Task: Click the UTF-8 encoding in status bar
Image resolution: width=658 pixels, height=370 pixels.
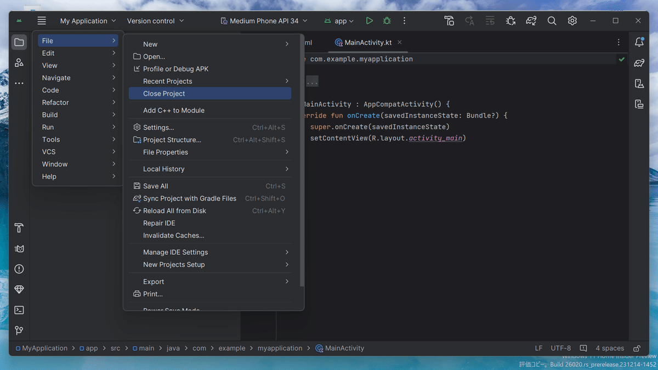Action: point(561,348)
